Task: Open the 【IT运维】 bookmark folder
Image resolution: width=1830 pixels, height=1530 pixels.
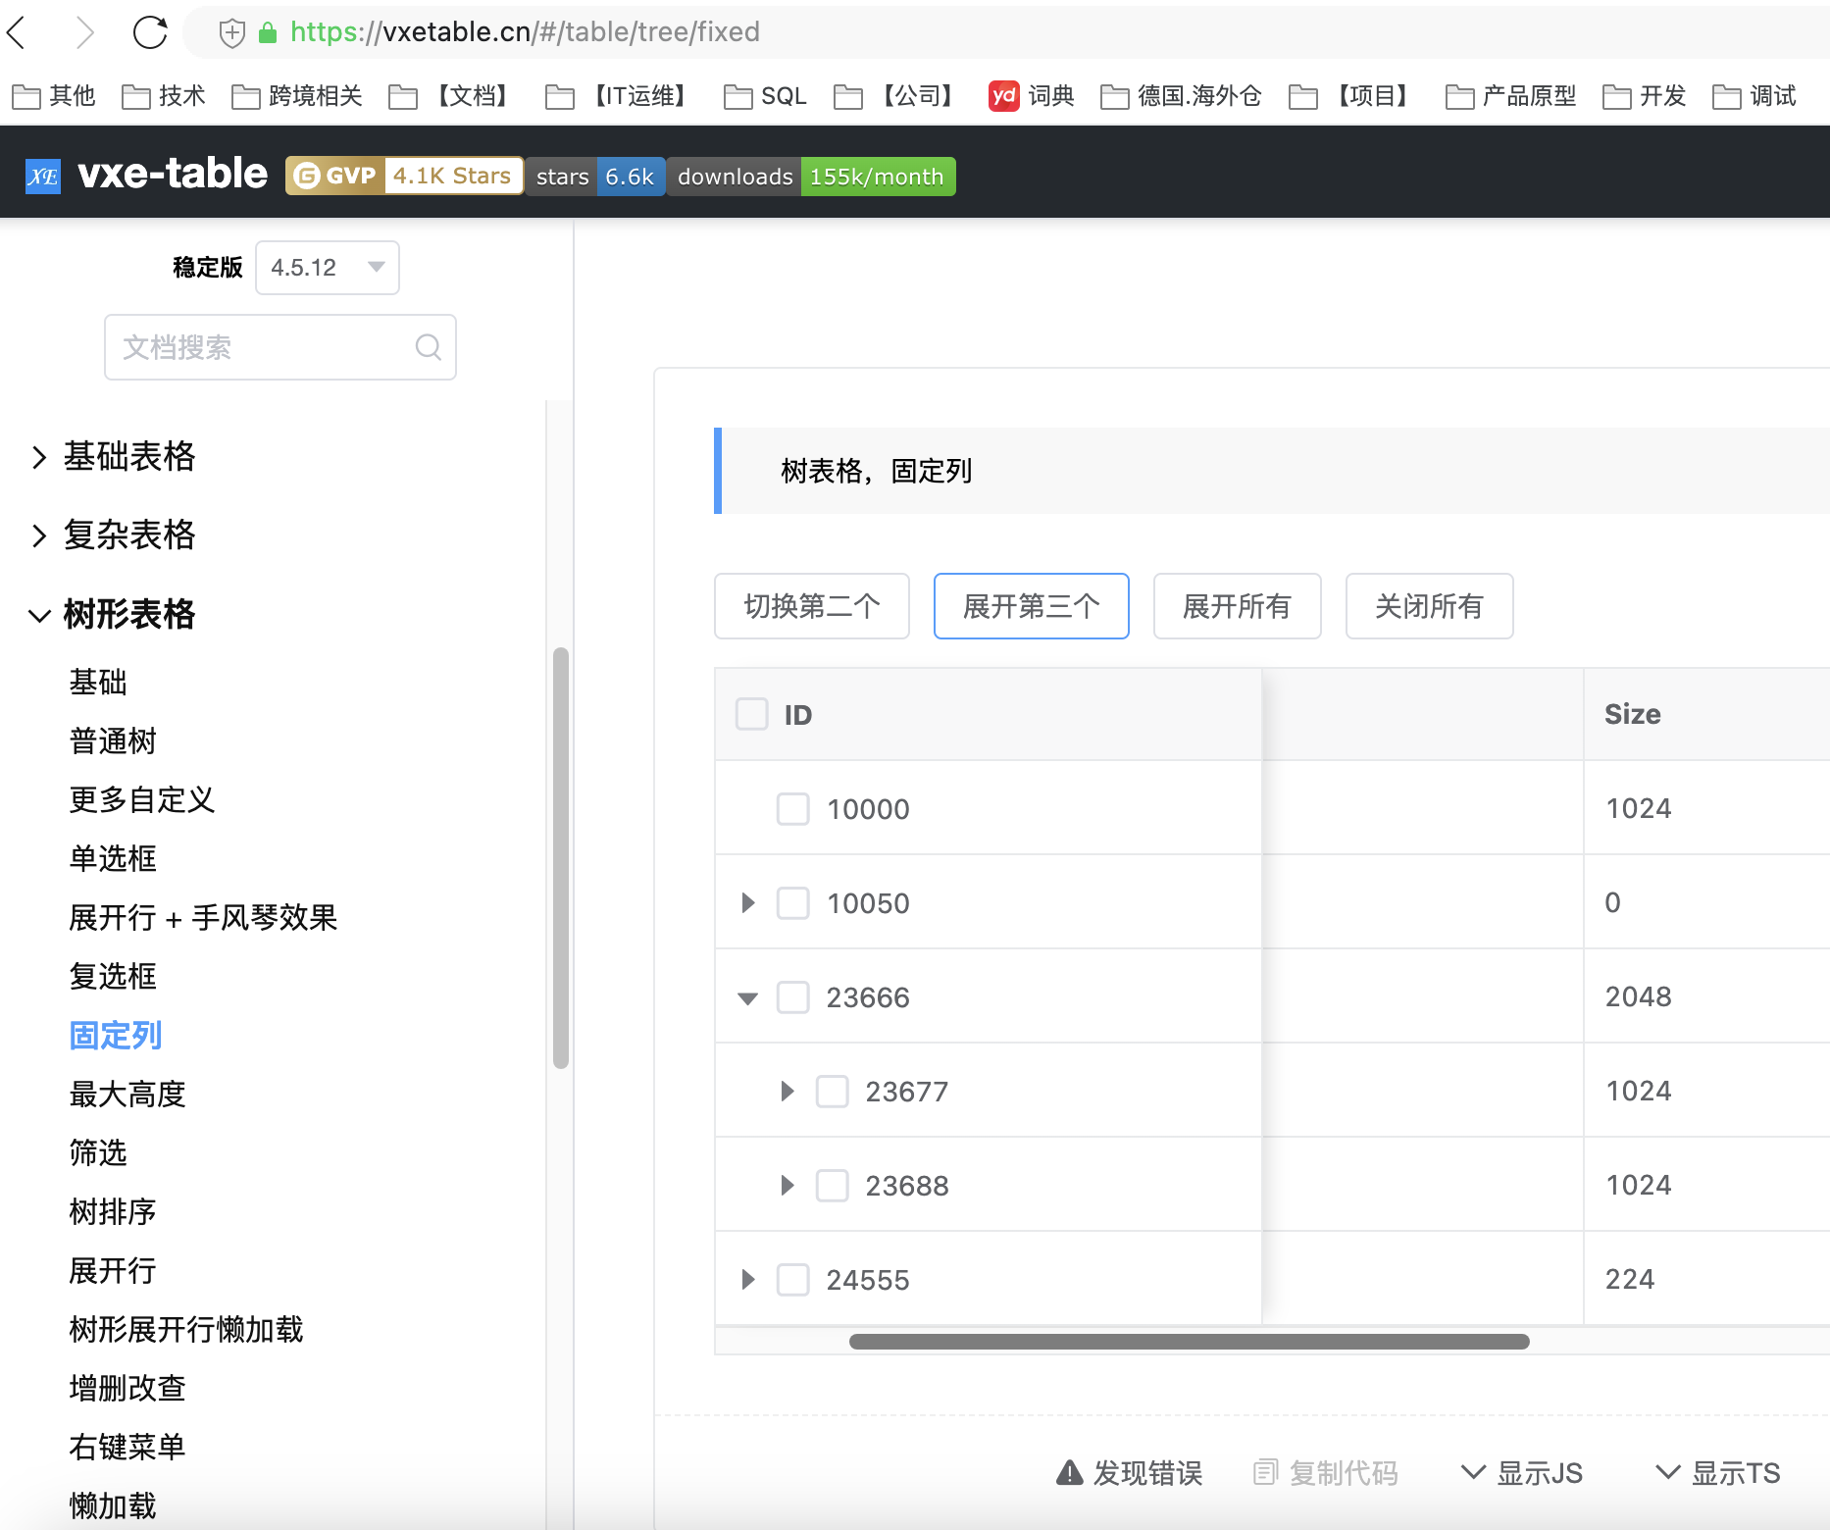Action: point(621,96)
